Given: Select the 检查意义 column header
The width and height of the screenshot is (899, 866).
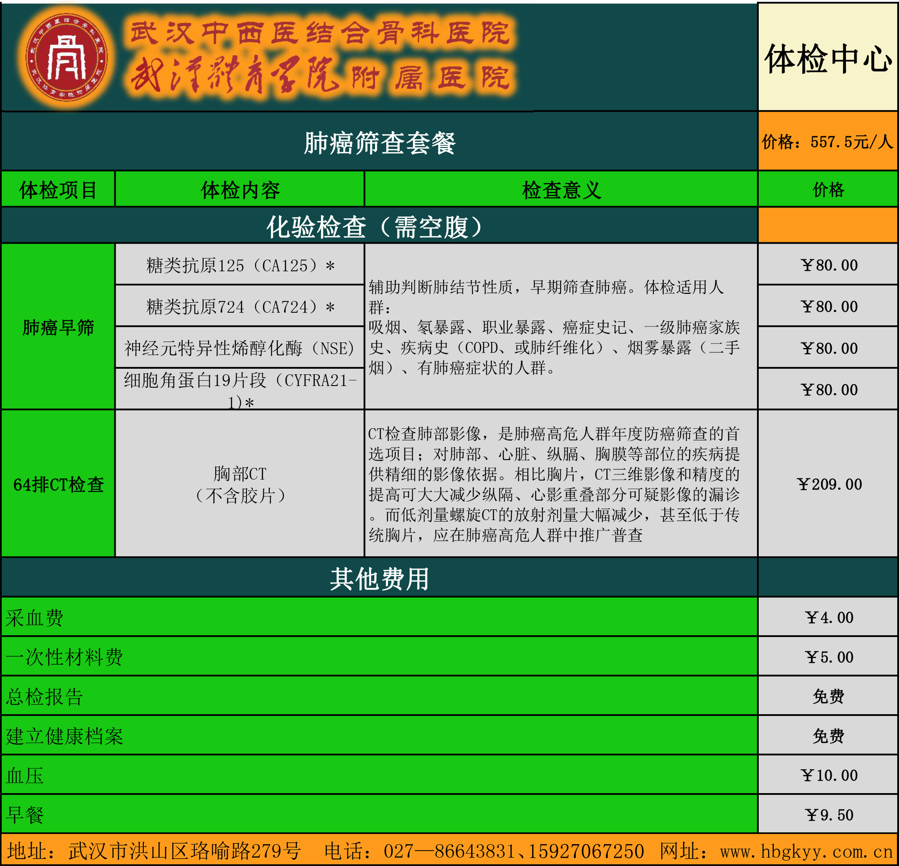Looking at the screenshot, I should [561, 190].
